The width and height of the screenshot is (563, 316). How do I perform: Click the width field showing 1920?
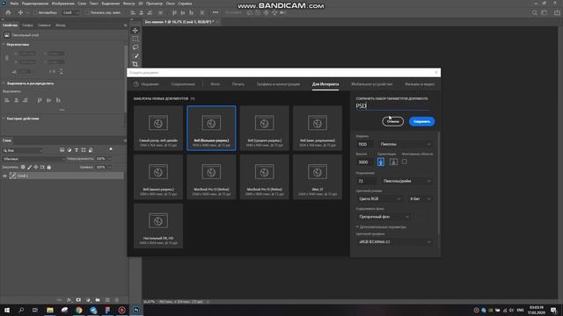[364, 144]
